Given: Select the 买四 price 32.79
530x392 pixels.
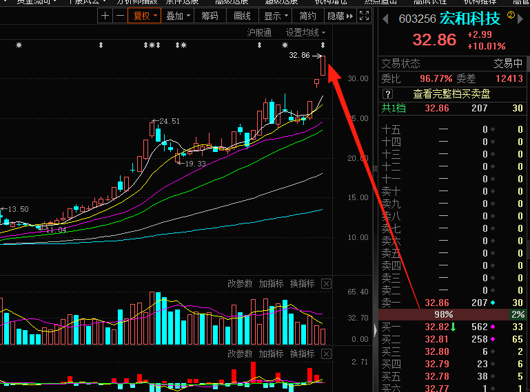Looking at the screenshot, I should click(437, 364).
